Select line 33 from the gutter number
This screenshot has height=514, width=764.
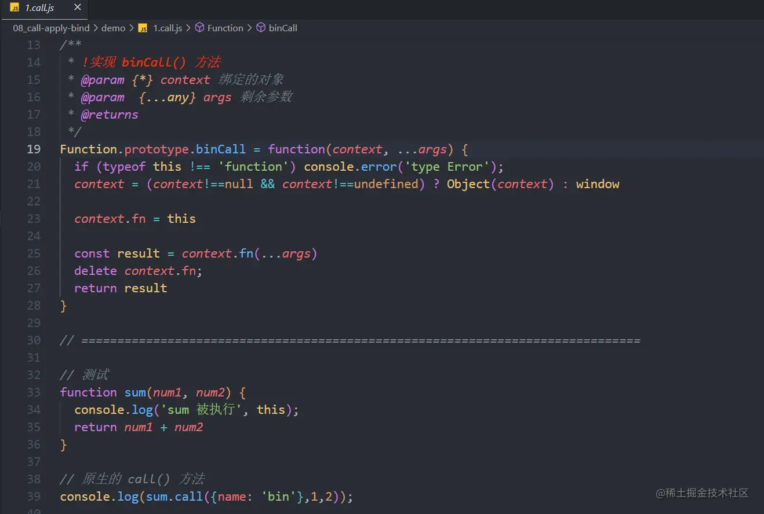point(34,392)
